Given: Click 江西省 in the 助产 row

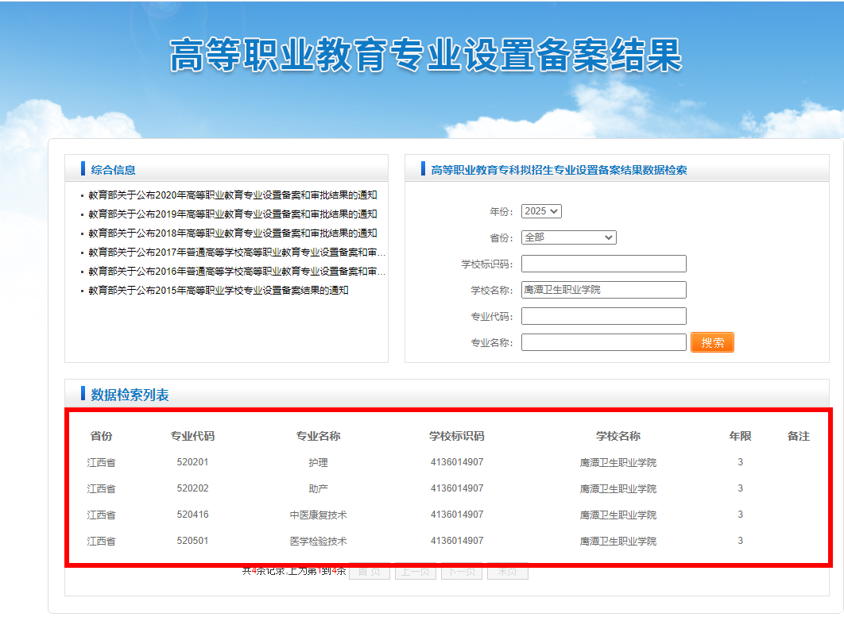Looking at the screenshot, I should [x=101, y=489].
